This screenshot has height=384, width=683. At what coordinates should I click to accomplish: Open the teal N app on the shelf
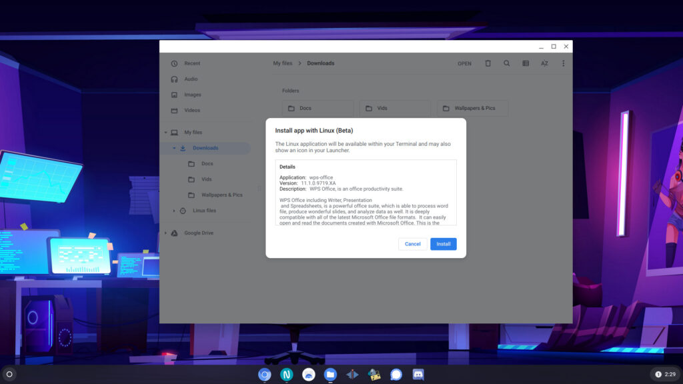tap(287, 375)
